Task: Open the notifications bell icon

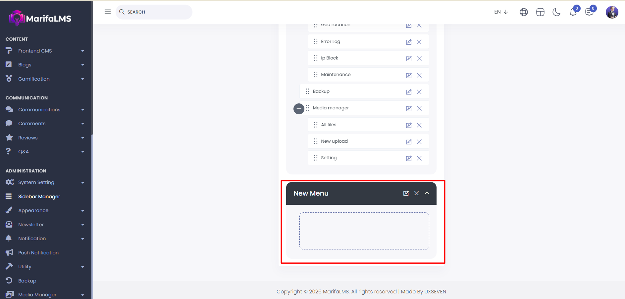Action: pos(573,12)
